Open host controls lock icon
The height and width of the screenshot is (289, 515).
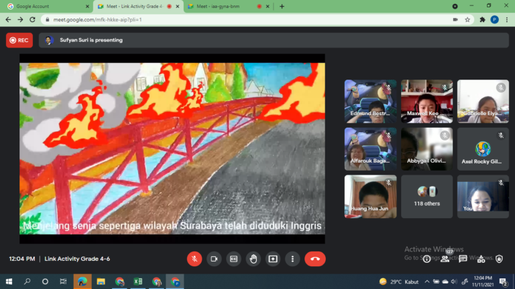[x=499, y=258]
